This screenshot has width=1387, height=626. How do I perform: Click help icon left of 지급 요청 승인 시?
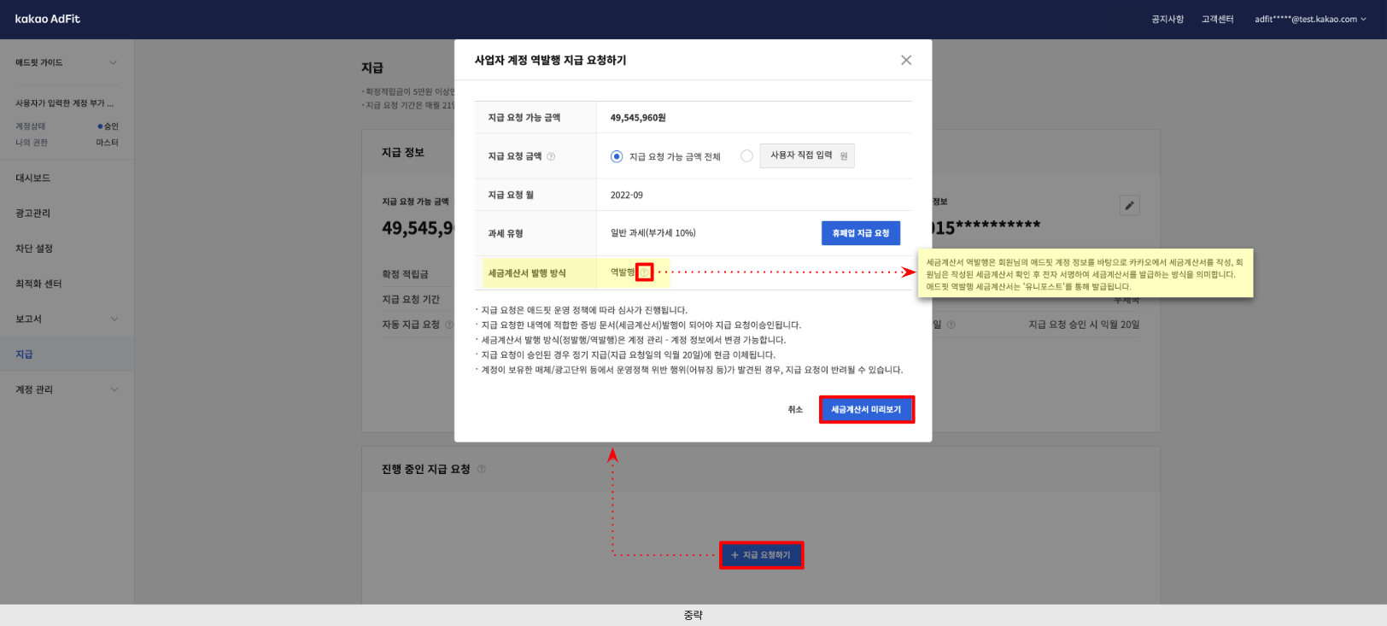click(951, 325)
